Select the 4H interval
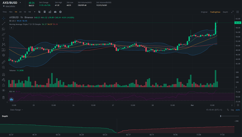The width and height of the screenshot is (242, 137). [x=20, y=12]
